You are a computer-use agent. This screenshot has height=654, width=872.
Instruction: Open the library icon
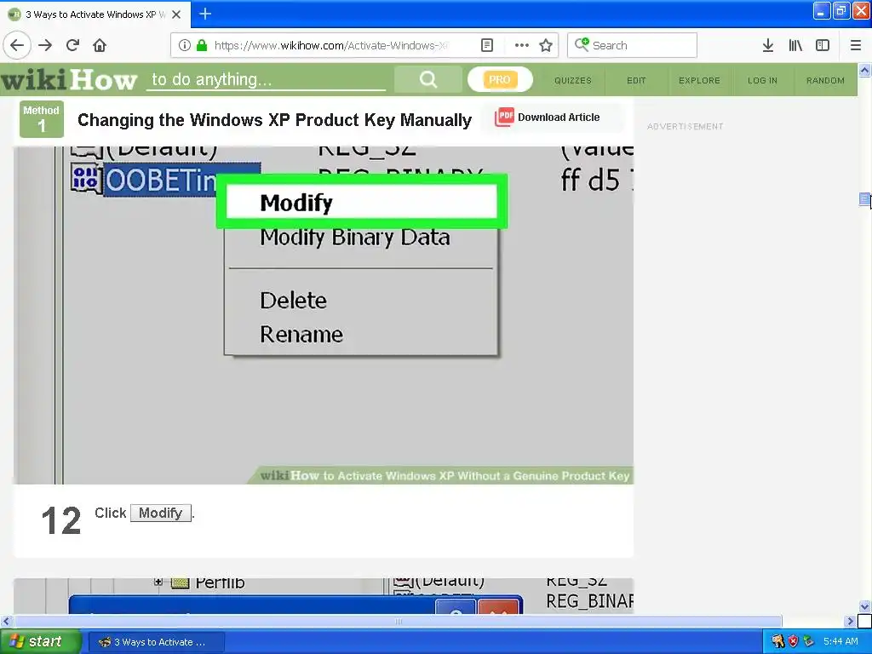tap(795, 45)
